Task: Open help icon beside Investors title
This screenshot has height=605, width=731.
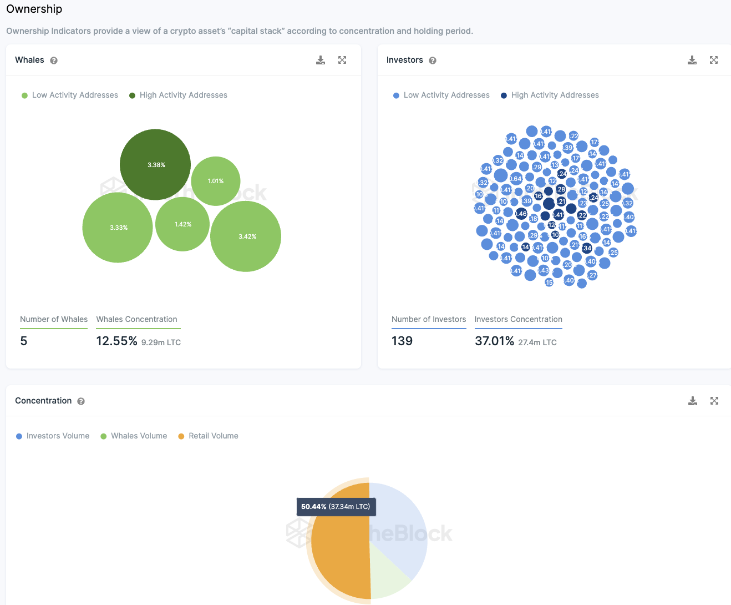Action: click(x=433, y=60)
